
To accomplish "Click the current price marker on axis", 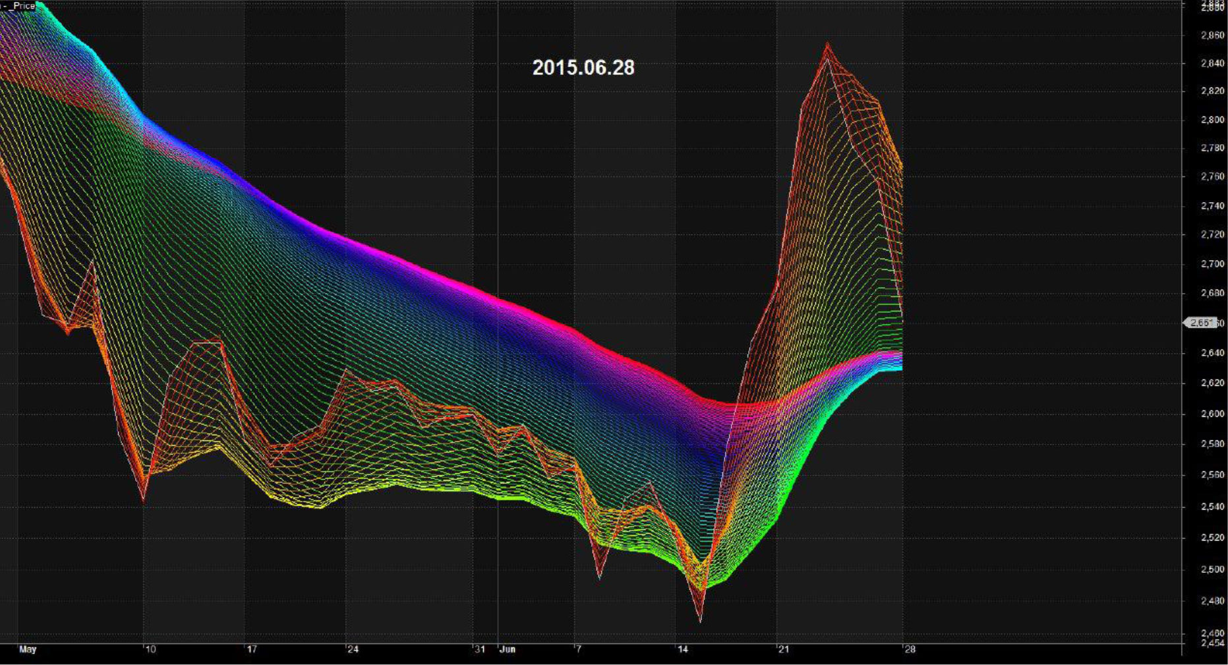I will pyautogui.click(x=1202, y=323).
